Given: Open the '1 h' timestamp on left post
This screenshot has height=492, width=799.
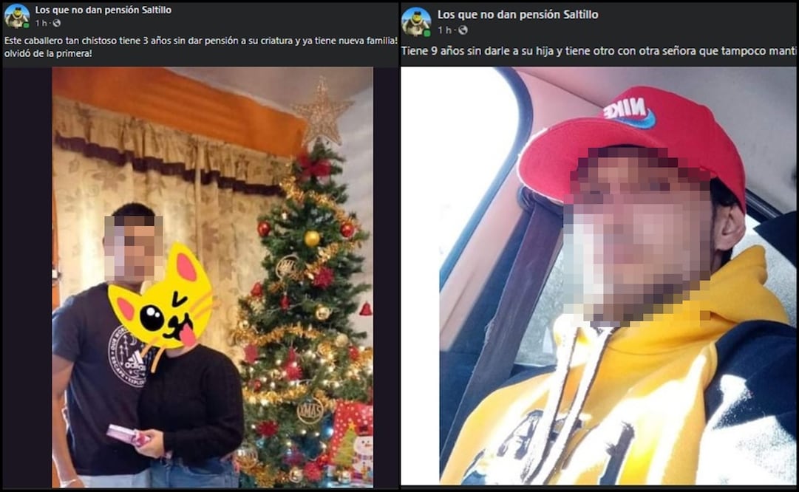Looking at the screenshot, I should pos(41,24).
